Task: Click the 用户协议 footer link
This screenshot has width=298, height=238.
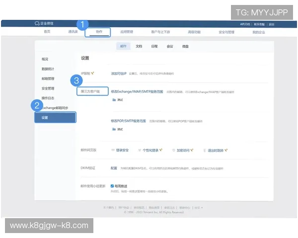Action: 124,208
